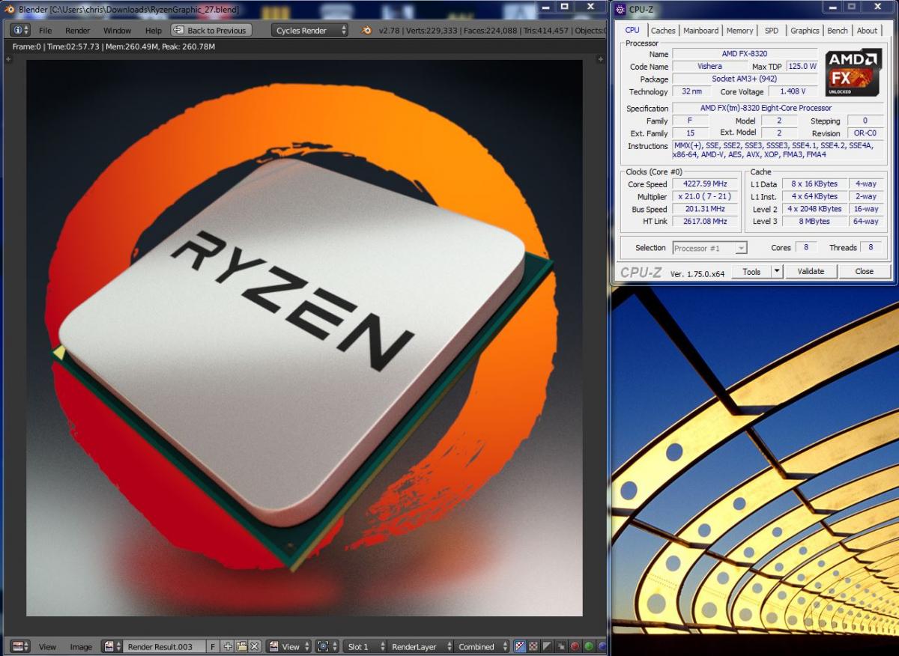Image resolution: width=899 pixels, height=656 pixels.
Task: Switch to the Mainboard tab in CPU-Z
Action: coord(700,31)
